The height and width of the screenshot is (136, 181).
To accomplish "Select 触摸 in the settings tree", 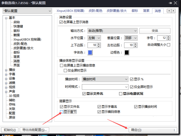I will [x=17, y=35].
